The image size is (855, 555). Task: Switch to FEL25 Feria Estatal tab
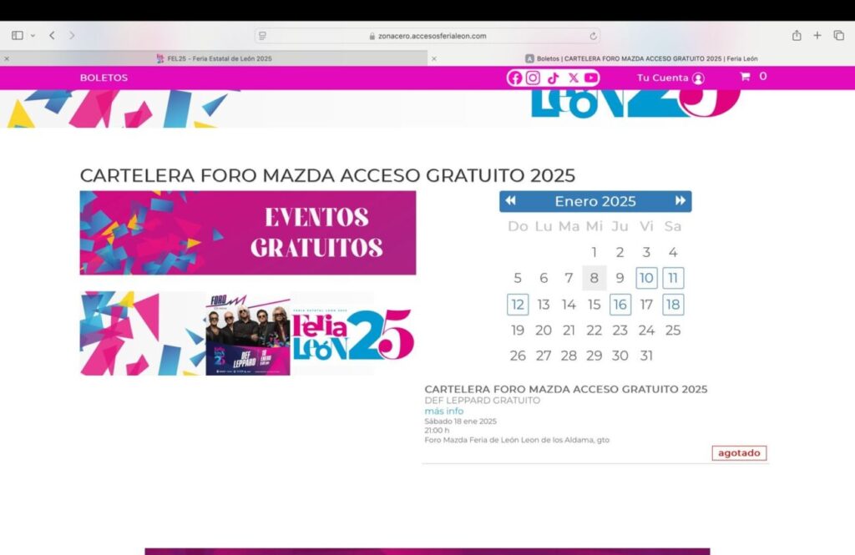click(214, 58)
